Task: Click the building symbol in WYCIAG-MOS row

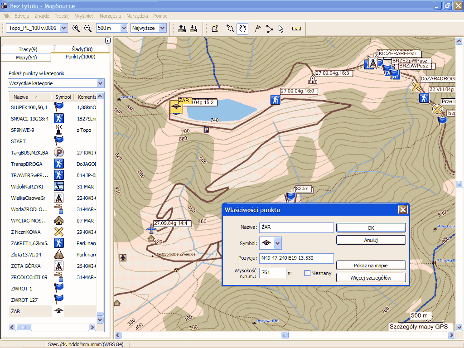Action: pos(59,221)
